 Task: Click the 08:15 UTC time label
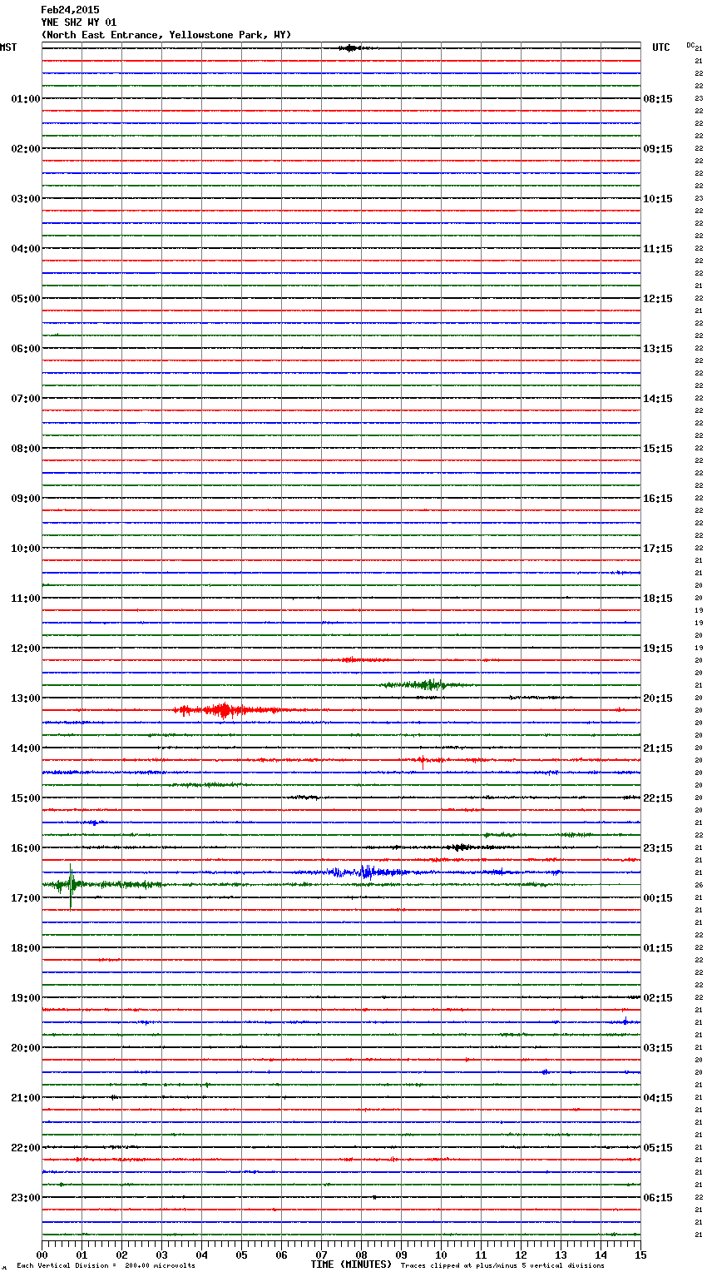[658, 99]
